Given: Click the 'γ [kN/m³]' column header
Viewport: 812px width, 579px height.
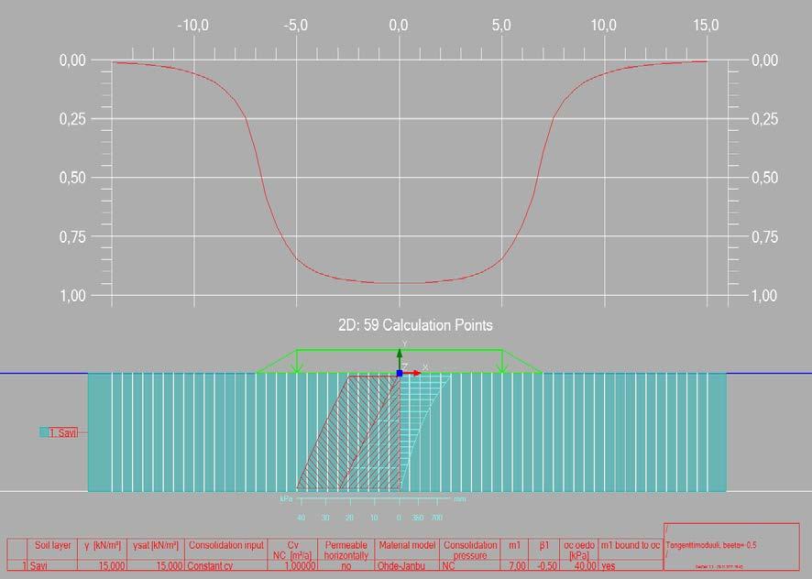Looking at the screenshot, I should (102, 545).
